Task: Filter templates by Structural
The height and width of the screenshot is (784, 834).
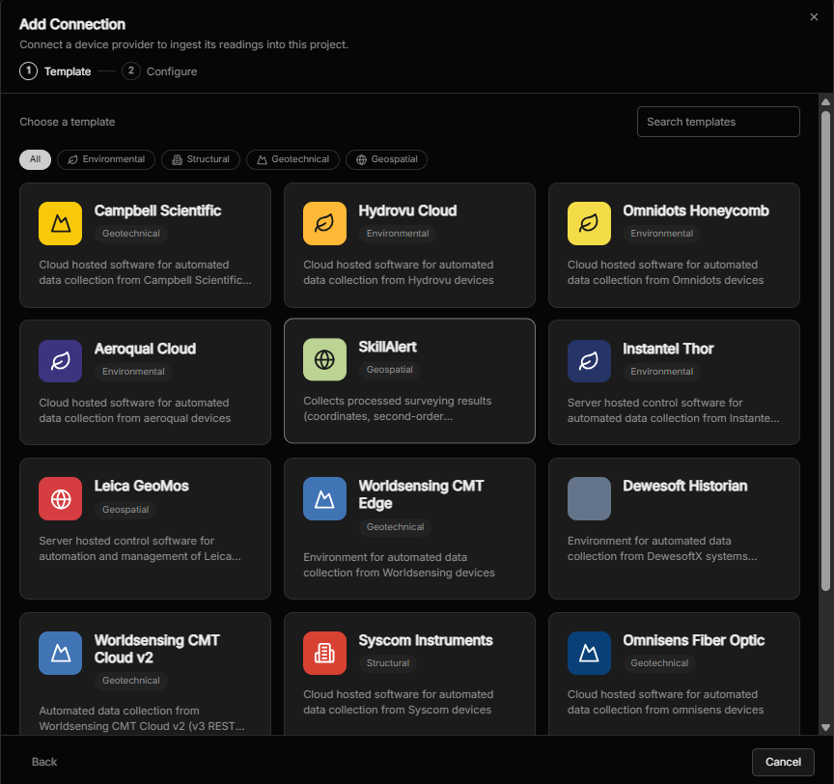Action: tap(201, 159)
